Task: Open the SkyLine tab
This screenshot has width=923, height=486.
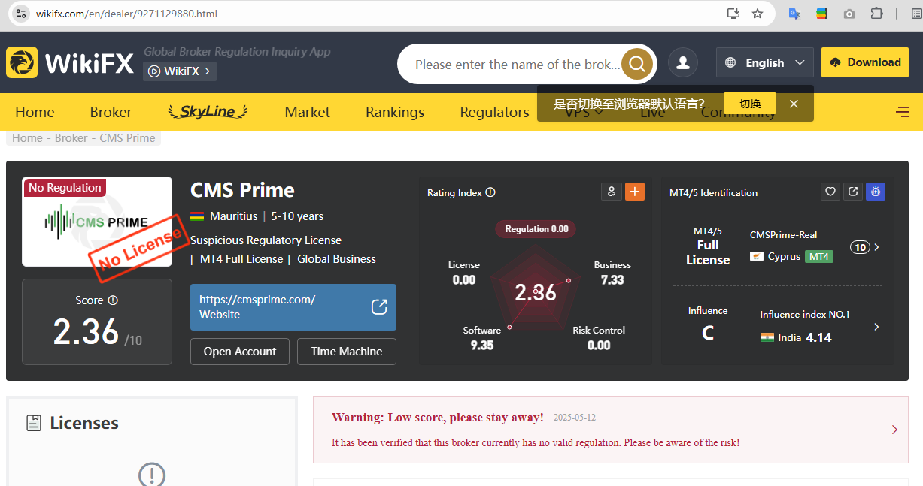Action: pos(208,112)
